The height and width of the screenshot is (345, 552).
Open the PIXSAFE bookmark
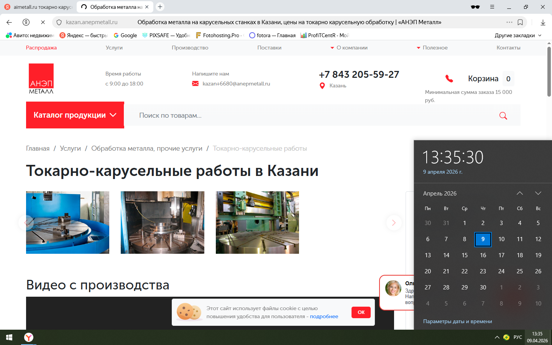pos(166,35)
